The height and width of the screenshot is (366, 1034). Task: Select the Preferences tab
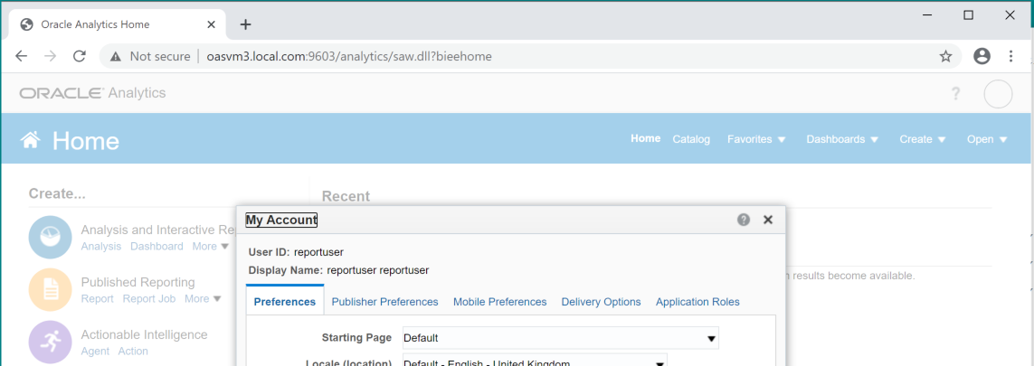(285, 302)
